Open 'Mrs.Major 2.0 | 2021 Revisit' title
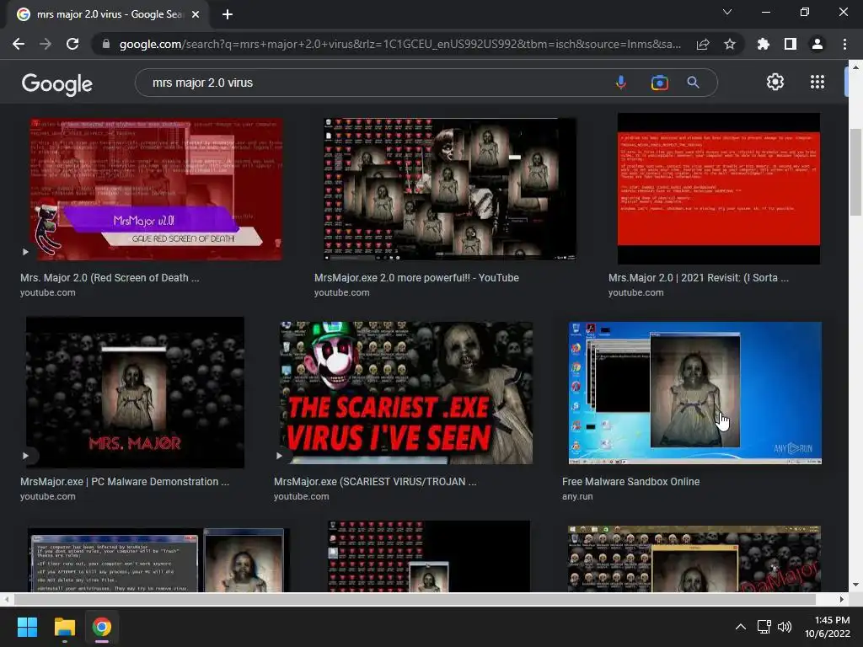This screenshot has height=647, width=863. (698, 278)
